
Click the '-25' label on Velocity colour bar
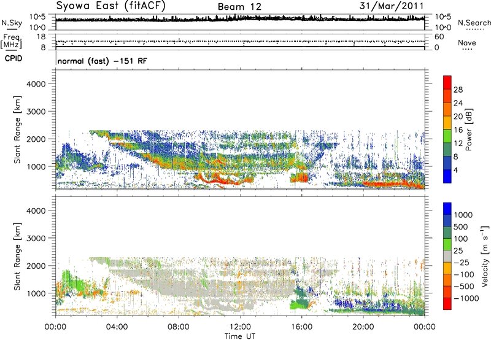[x=462, y=263]
